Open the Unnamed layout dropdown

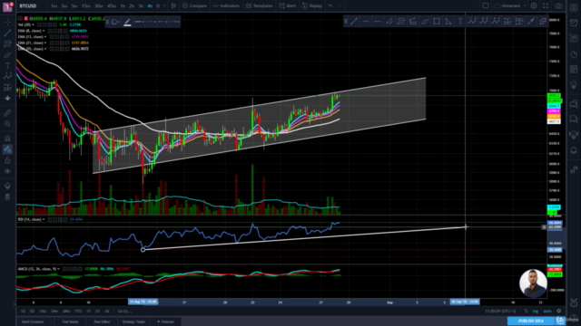pos(510,6)
